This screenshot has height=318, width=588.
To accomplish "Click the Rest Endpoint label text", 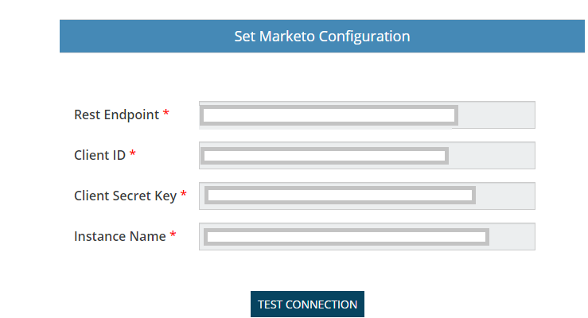I will coord(117,114).
